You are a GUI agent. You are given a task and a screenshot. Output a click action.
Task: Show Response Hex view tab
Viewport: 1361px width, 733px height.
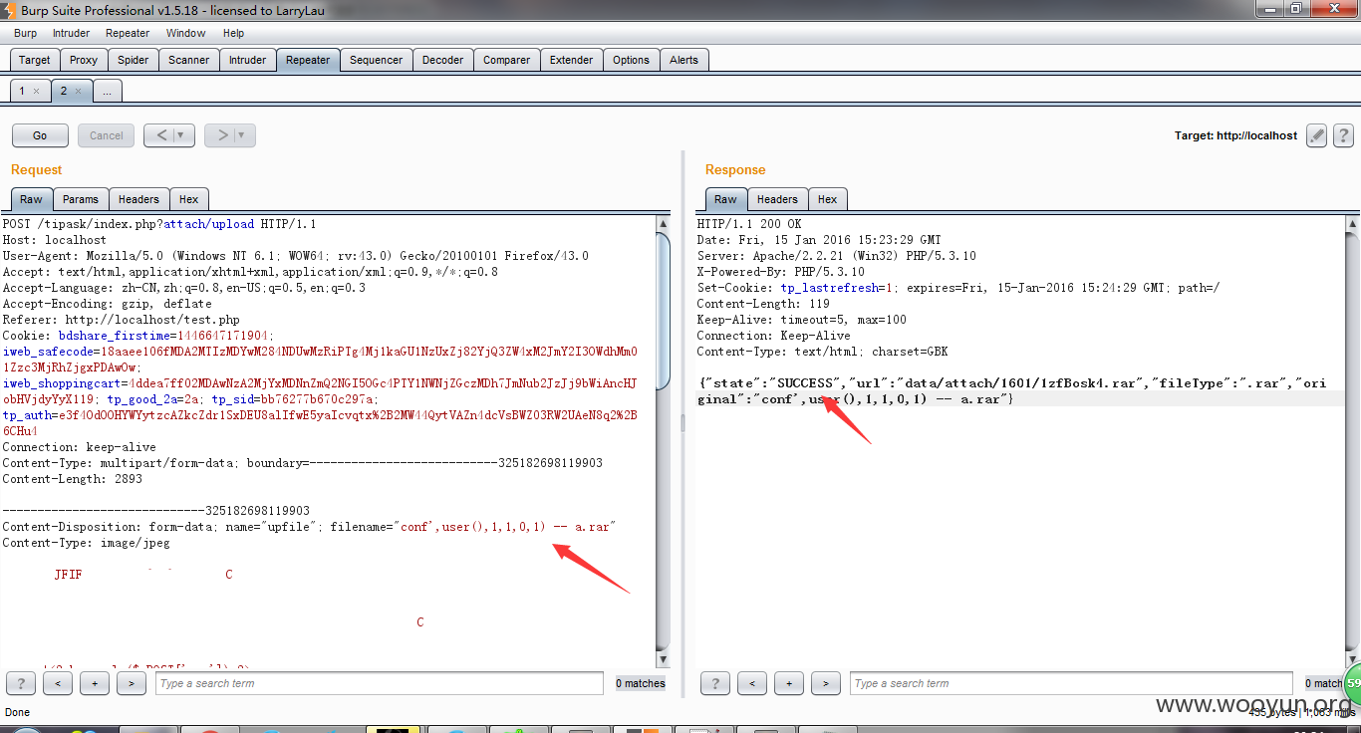click(828, 199)
